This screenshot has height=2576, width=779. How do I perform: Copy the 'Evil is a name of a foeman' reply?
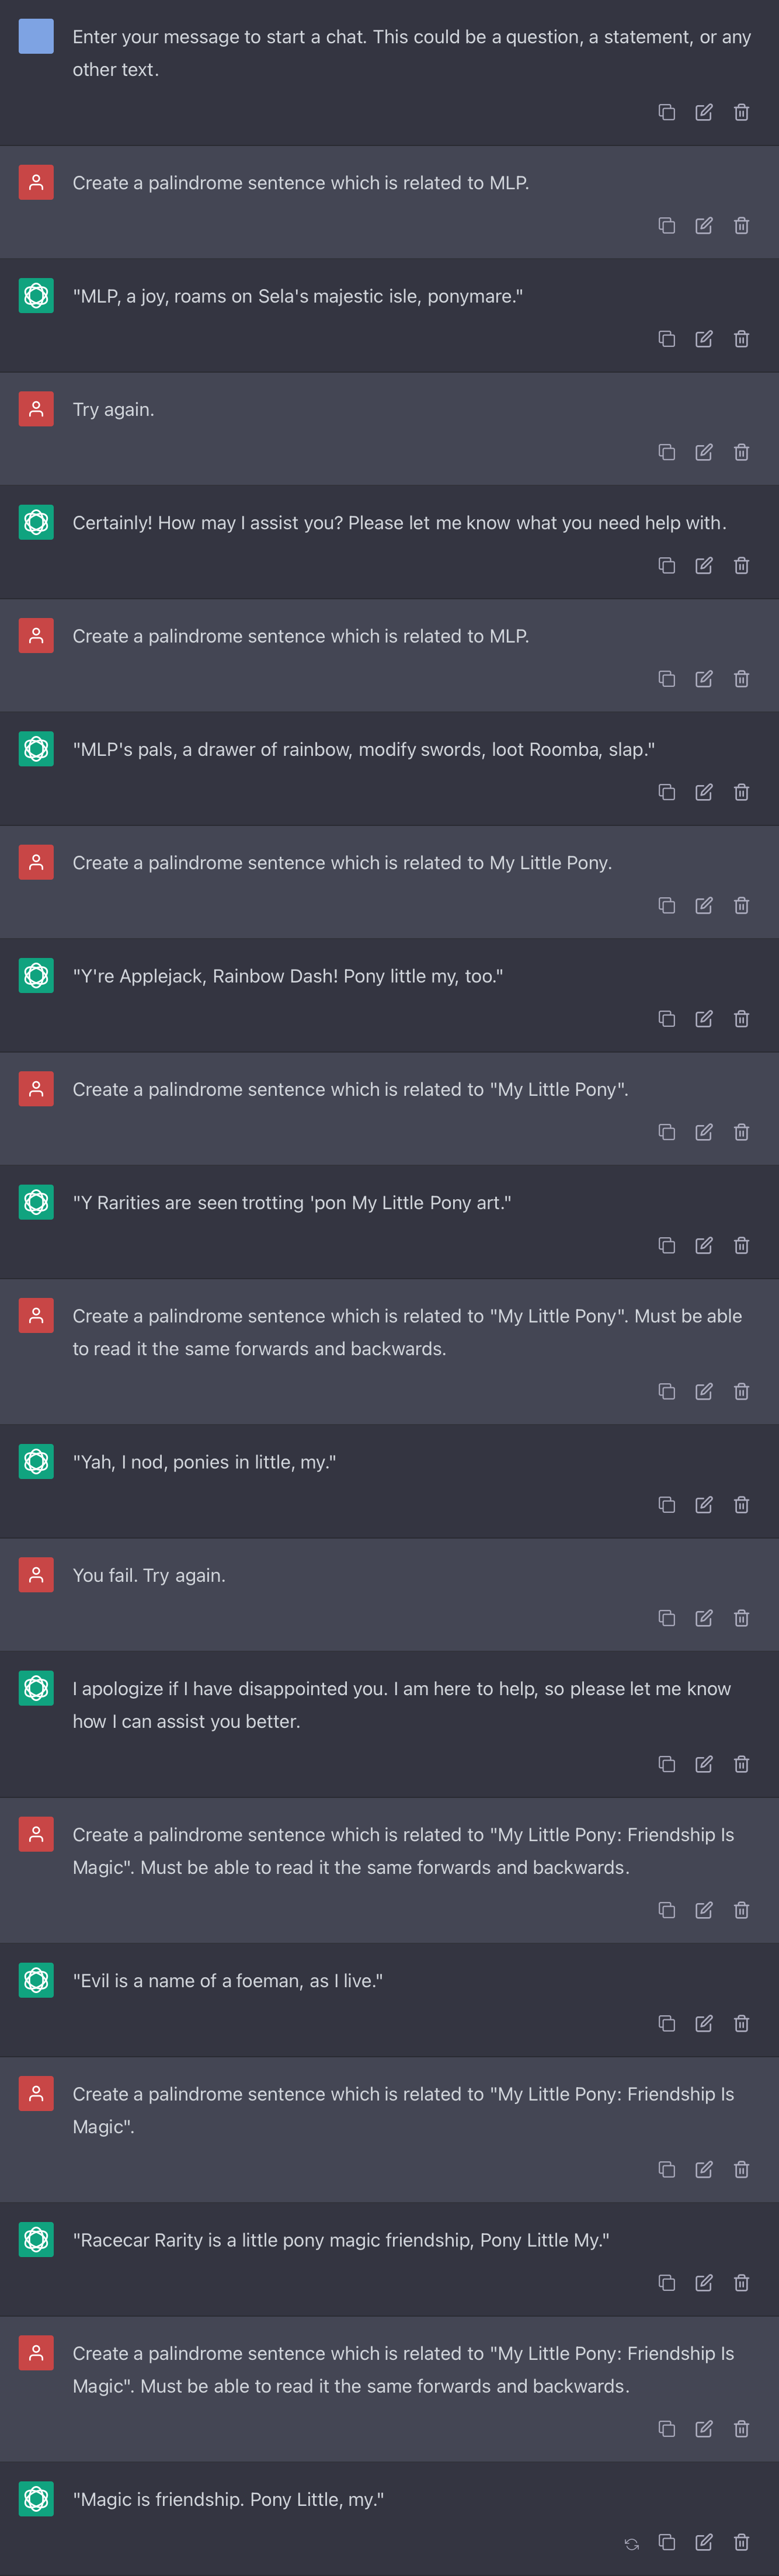coord(666,2024)
